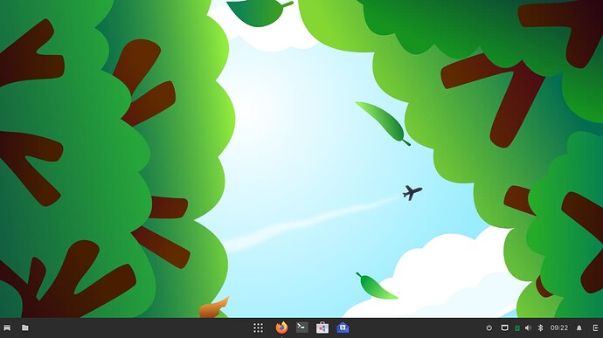
Task: Open the power menu icon in tray
Action: [x=489, y=328]
